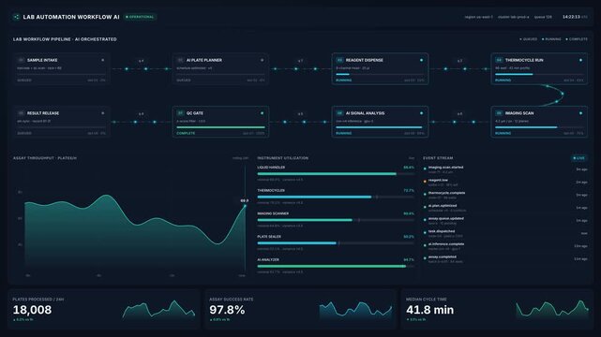Open the Reagent Dispense pipeline card
Viewport: 601px width, 337px height.
[x=380, y=69]
